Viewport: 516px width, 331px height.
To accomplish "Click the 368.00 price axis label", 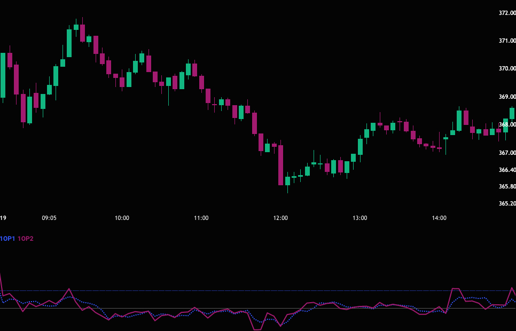I will pyautogui.click(x=507, y=125).
